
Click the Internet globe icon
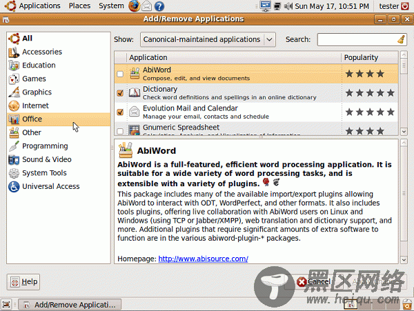(x=14, y=106)
